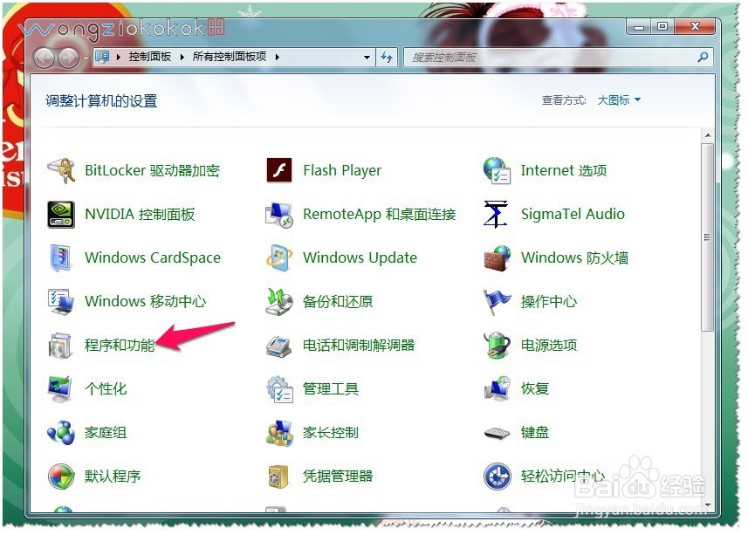Open the Windows 移动中心 icon
Screen dimensions: 748x535
(61, 302)
